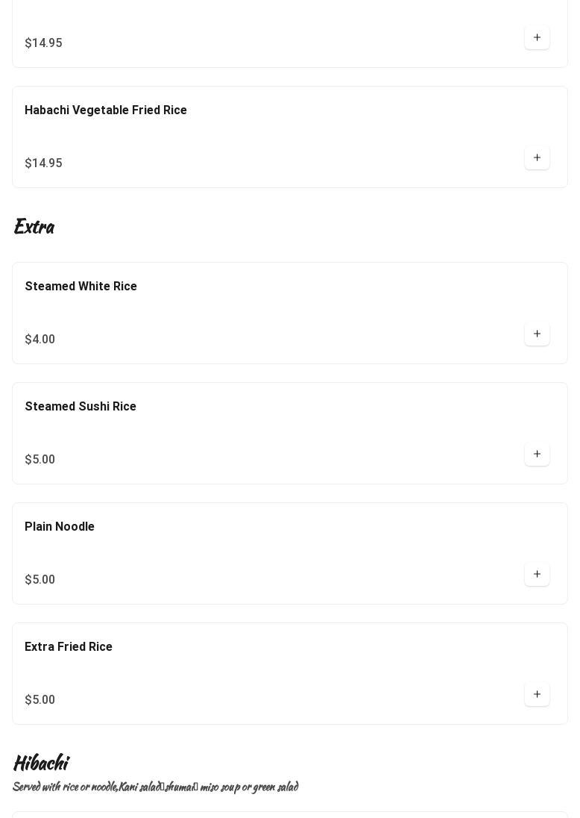Open the Plain Noodle item name
This screenshot has height=818, width=580.
tap(60, 527)
